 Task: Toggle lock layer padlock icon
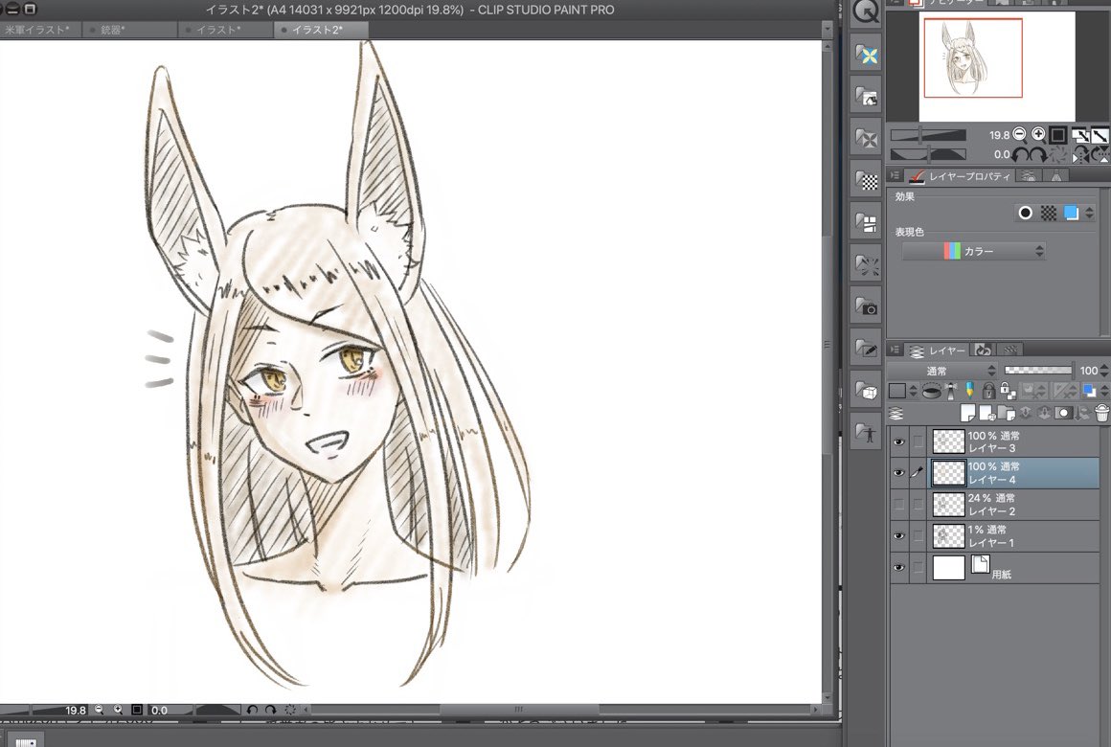tap(987, 391)
